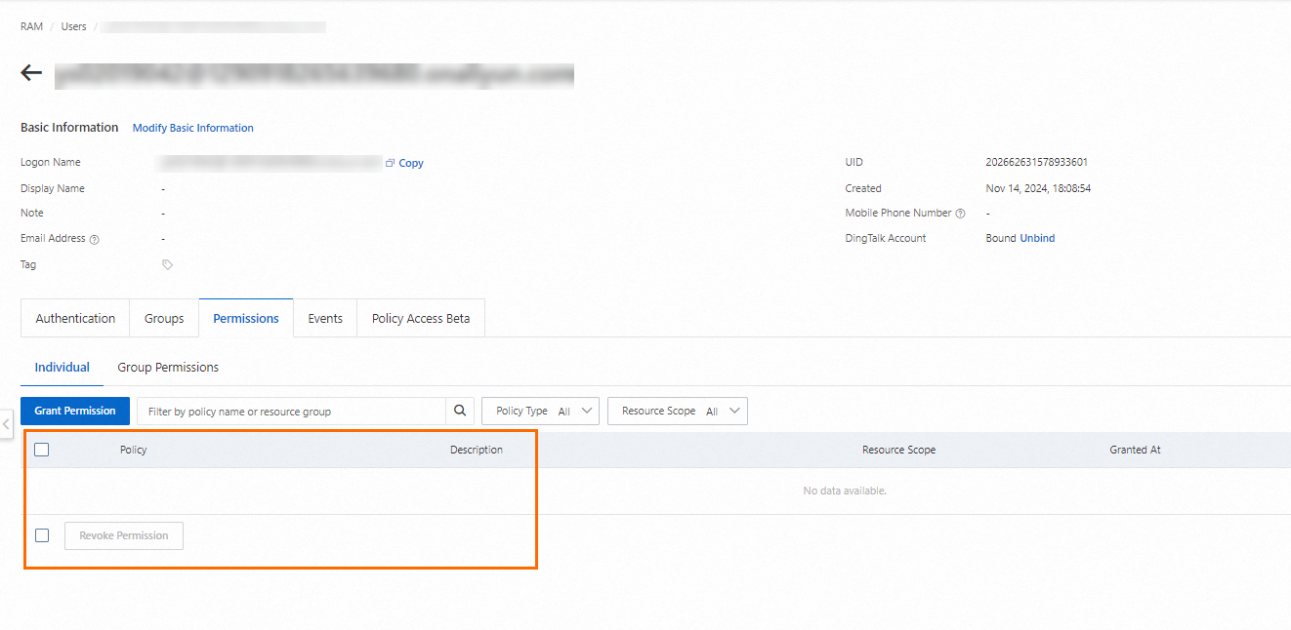
Task: Click the 'No data available.' message
Action: click(845, 491)
